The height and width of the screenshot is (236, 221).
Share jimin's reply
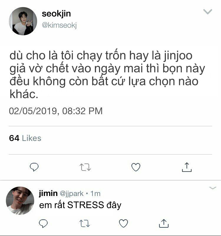164,223
